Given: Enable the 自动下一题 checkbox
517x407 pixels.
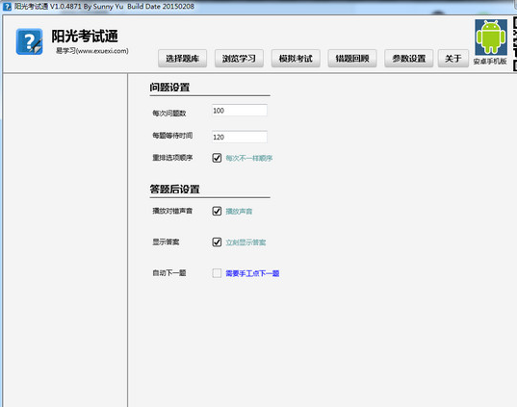Looking at the screenshot, I should point(217,273).
